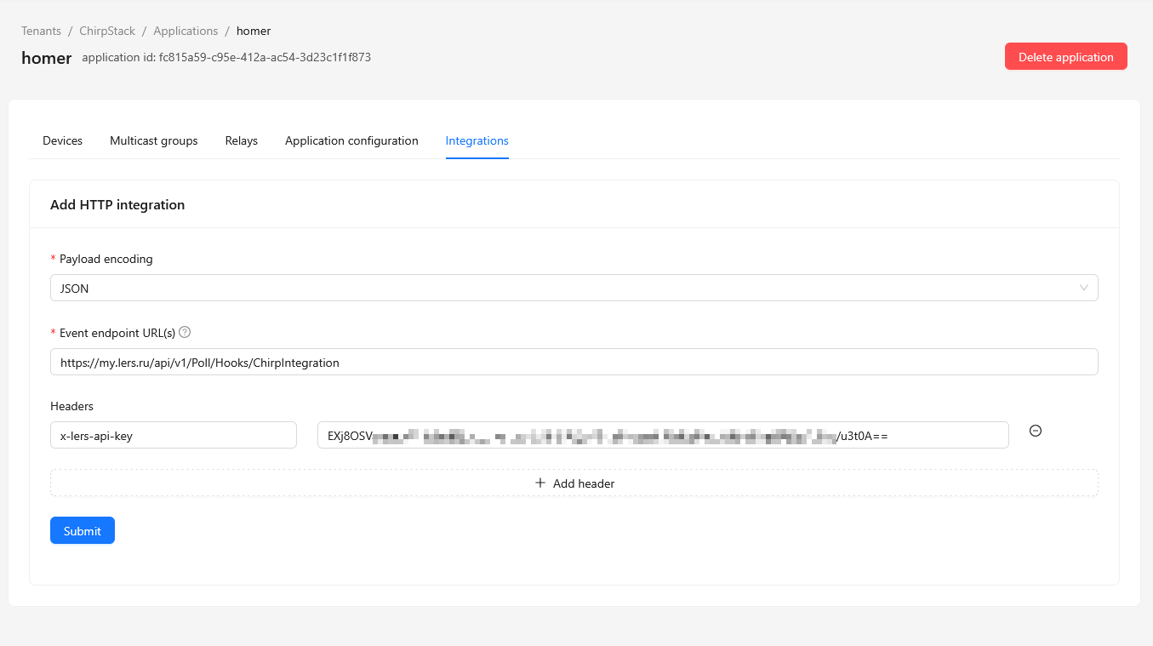
Task: Click the homer breadcrumb item
Action: tap(254, 31)
